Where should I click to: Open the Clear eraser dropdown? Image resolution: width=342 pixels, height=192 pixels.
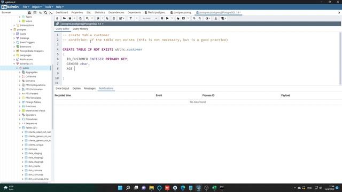[208, 19]
